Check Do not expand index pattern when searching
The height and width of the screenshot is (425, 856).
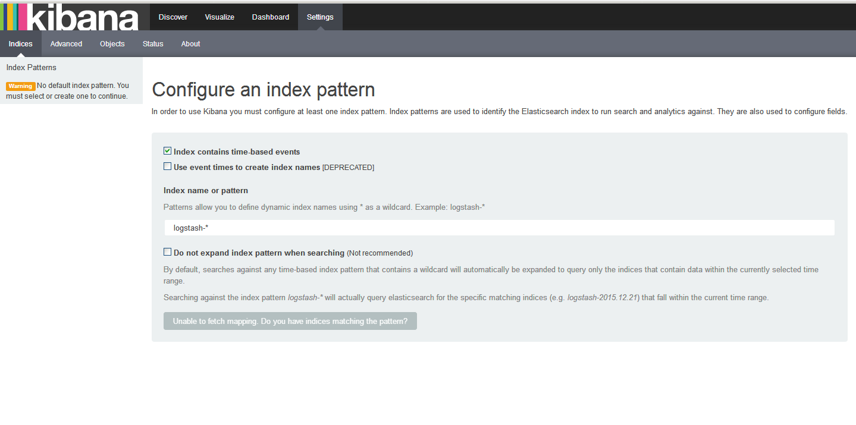click(x=168, y=253)
